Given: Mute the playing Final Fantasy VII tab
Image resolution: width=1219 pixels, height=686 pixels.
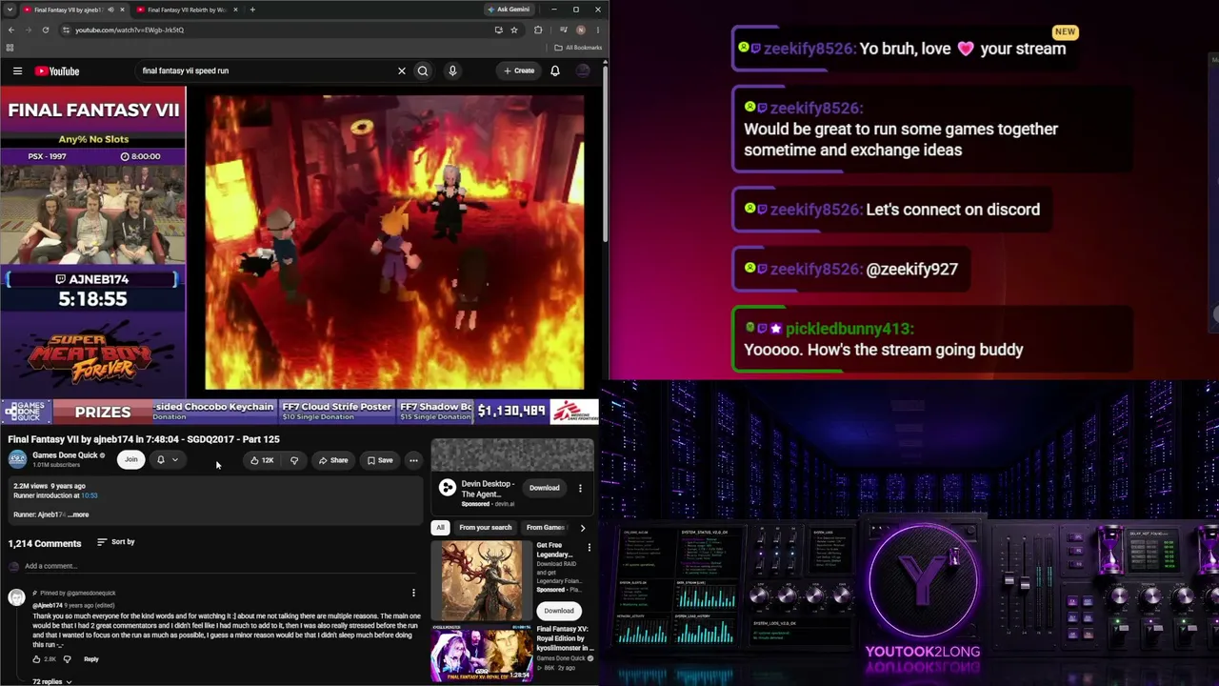Looking at the screenshot, I should tap(110, 10).
